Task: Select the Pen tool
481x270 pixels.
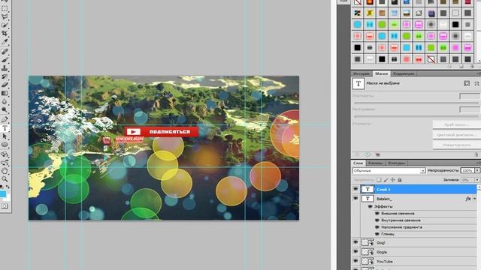Action: [5, 120]
